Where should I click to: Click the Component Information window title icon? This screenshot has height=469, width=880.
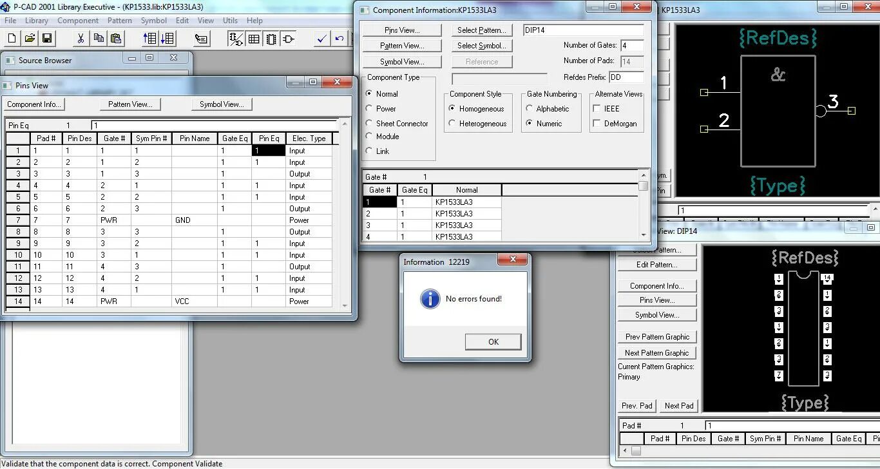[365, 10]
